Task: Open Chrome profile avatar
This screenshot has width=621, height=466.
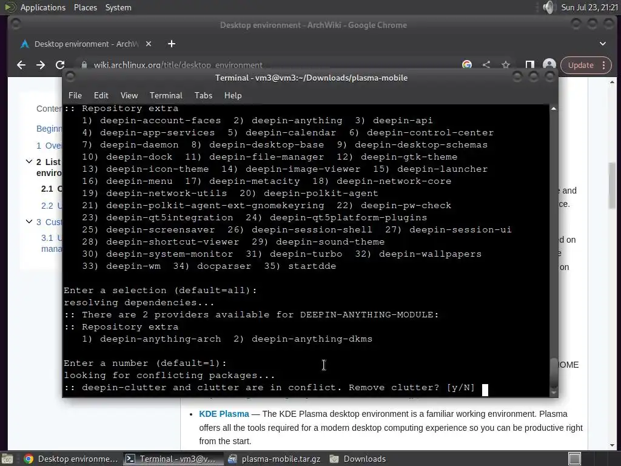Action: click(549, 65)
